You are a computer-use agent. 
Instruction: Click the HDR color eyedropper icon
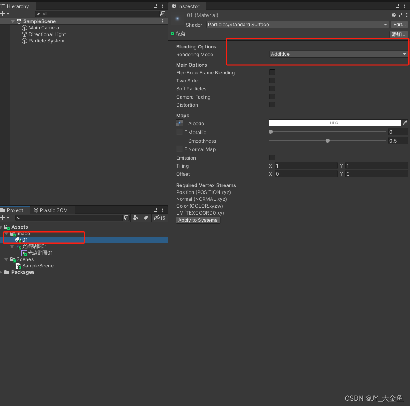[x=405, y=123]
